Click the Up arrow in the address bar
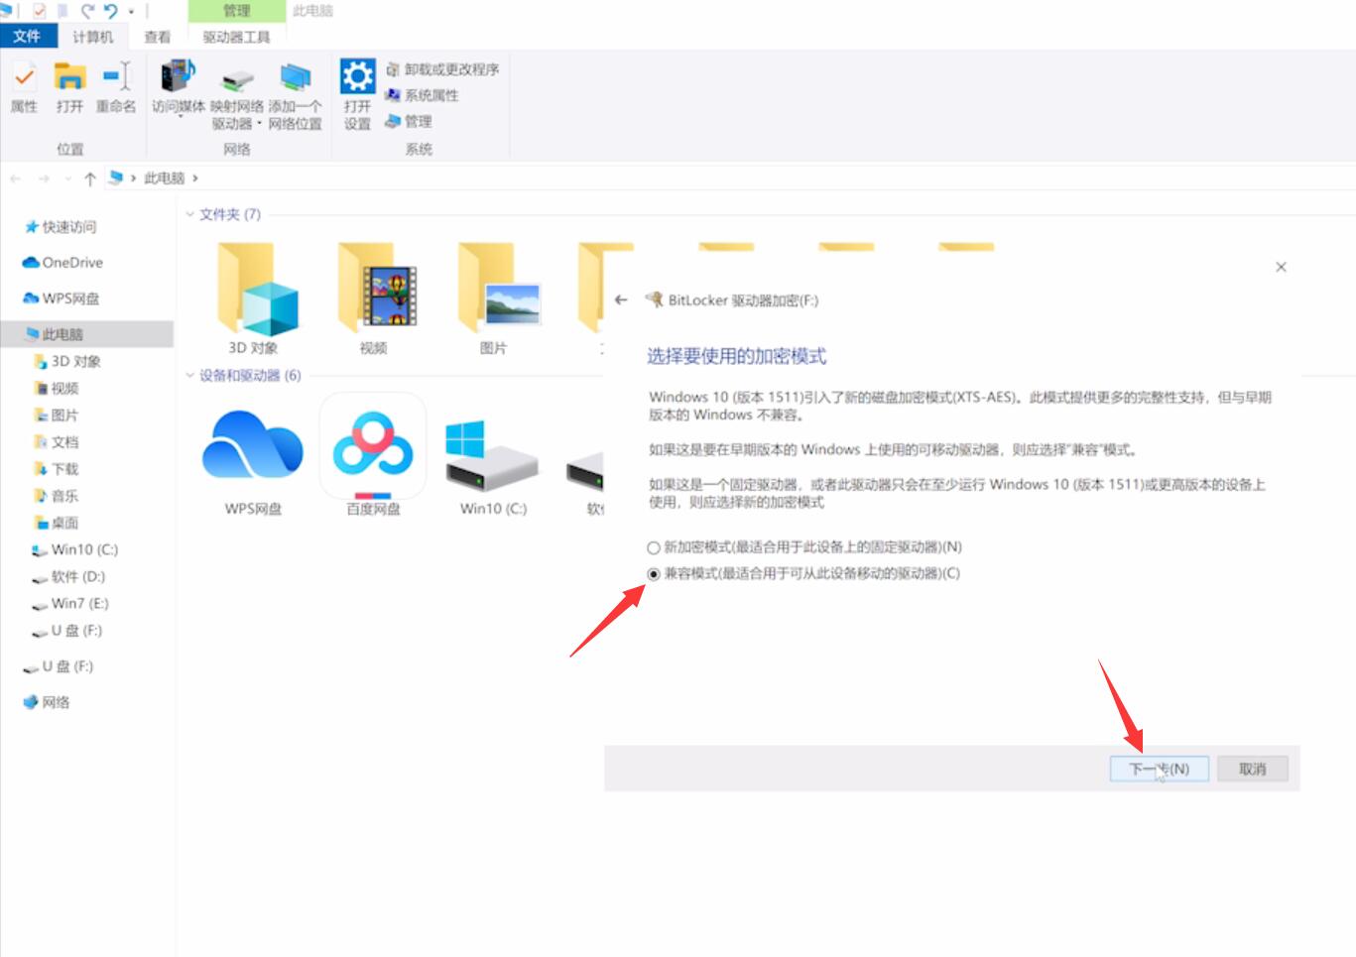Screen dimensions: 1356x957 click(90, 179)
